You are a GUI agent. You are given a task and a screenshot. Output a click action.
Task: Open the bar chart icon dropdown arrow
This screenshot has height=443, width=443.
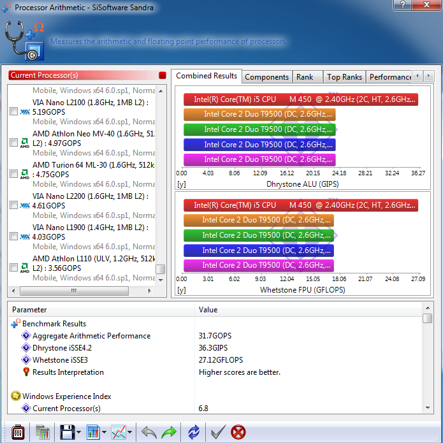click(104, 432)
